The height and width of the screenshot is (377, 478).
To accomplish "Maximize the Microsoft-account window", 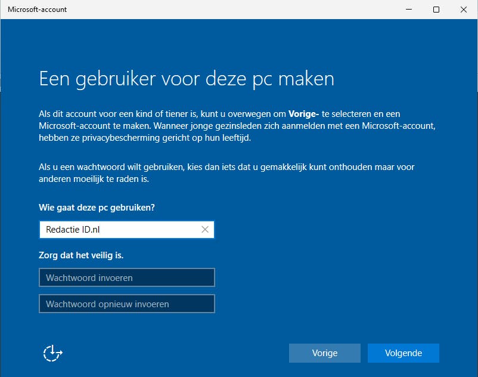I will point(436,10).
